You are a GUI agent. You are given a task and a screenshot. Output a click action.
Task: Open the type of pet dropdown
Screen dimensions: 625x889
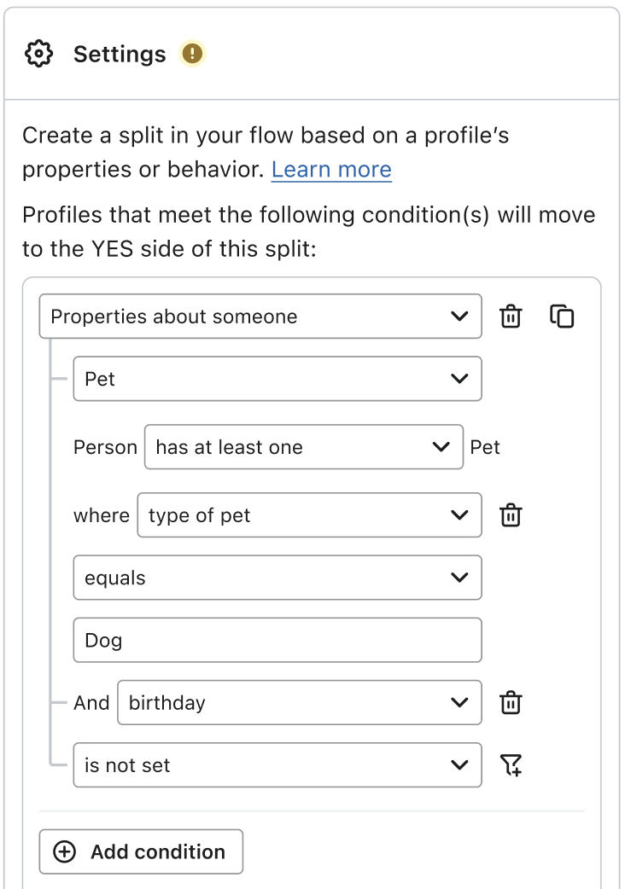pyautogui.click(x=309, y=515)
